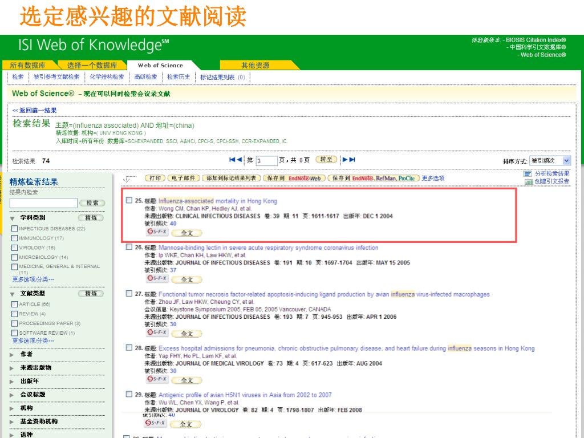This screenshot has width=584, height=438.
Task: Click S·F·X icon for result 29
Action: coord(155,423)
